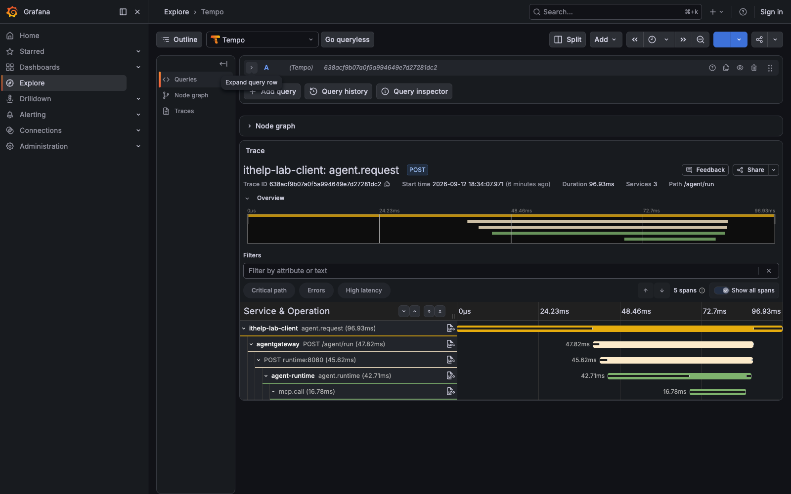Click the Split button

coord(568,40)
